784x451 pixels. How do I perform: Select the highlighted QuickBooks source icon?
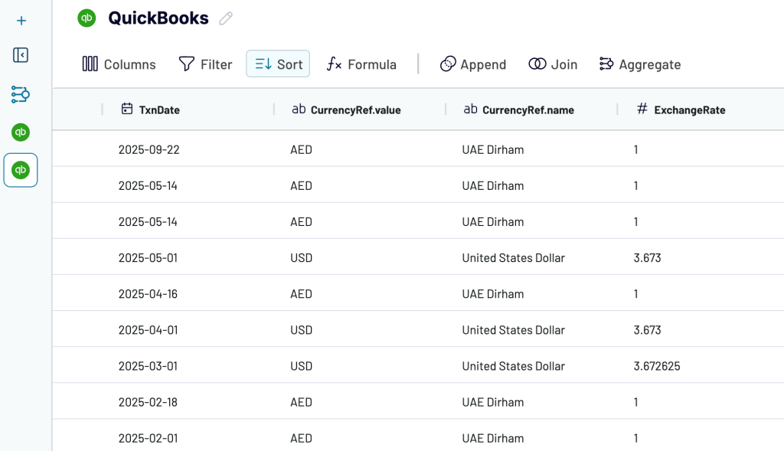tap(21, 170)
